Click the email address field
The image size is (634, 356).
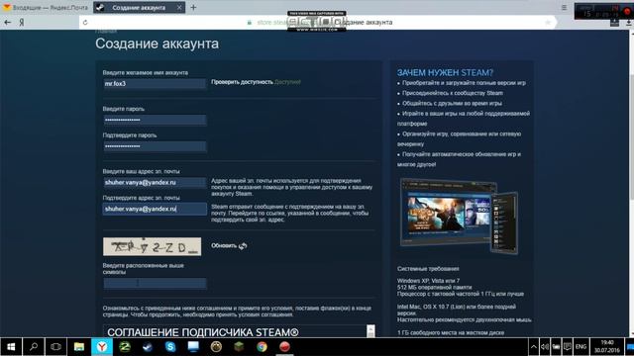point(155,182)
